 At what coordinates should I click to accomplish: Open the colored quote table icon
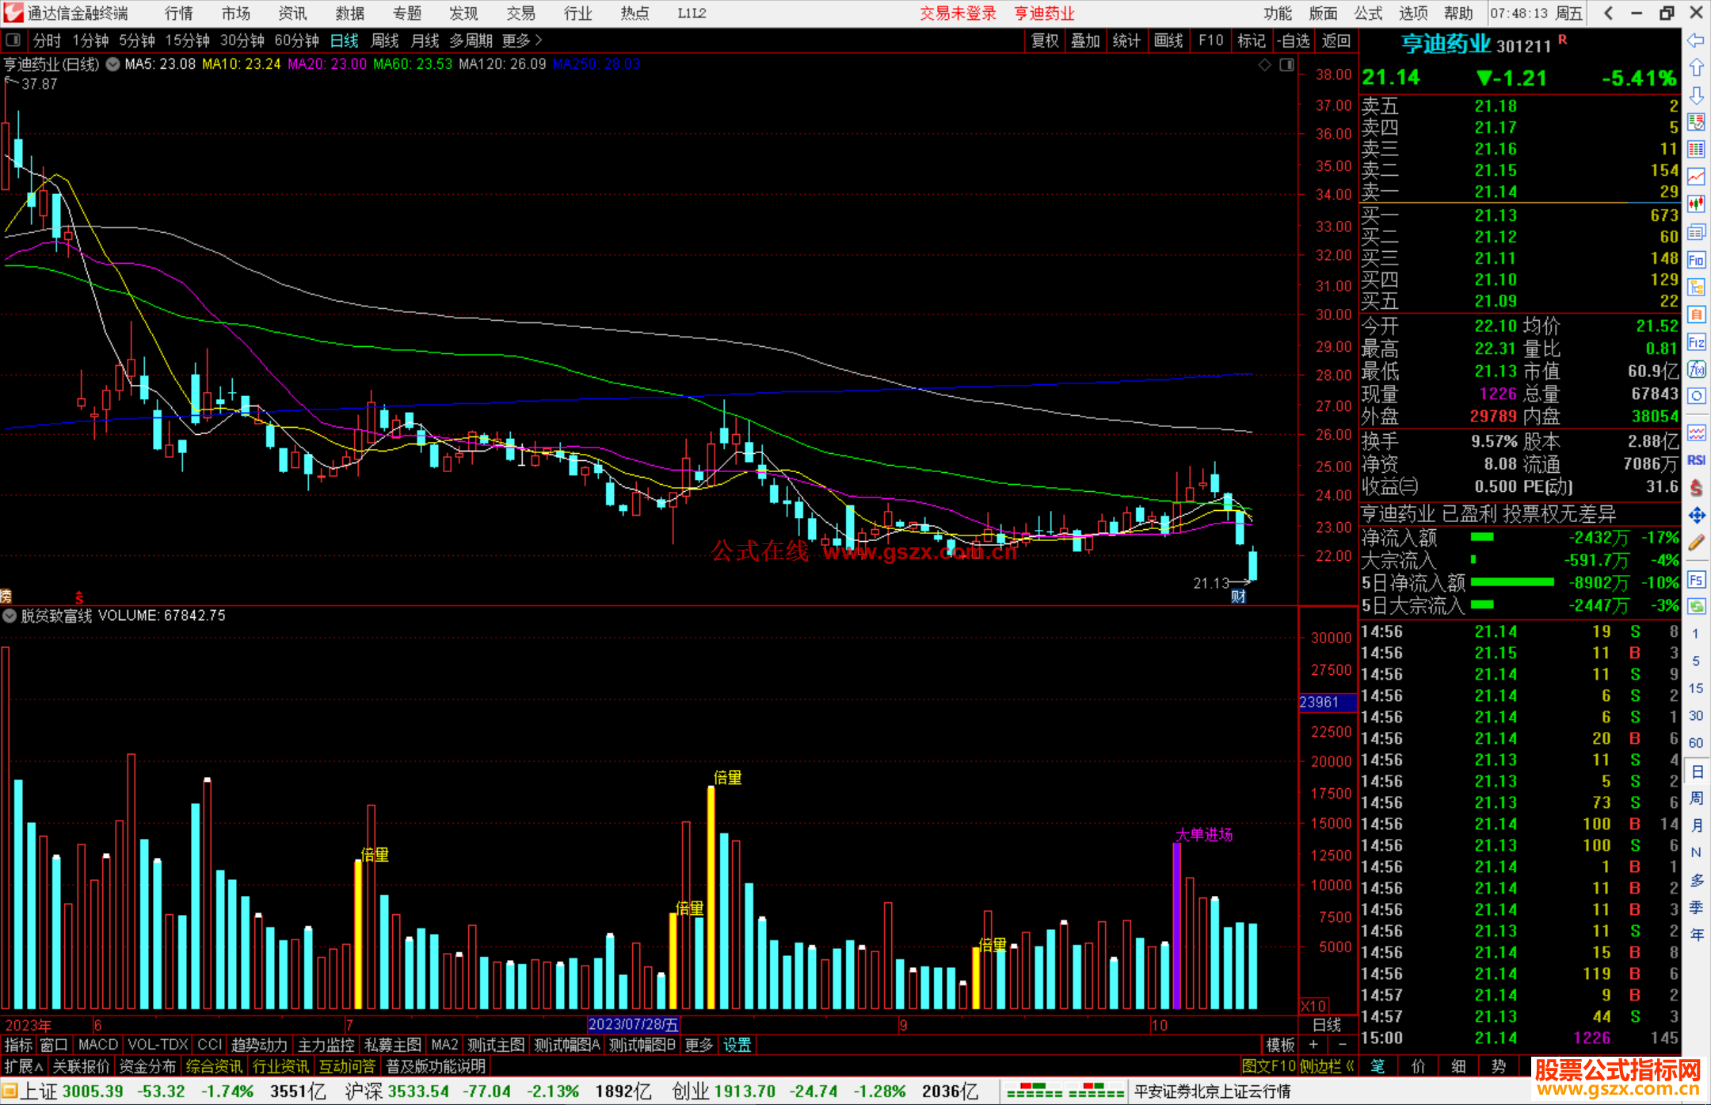tap(1696, 150)
